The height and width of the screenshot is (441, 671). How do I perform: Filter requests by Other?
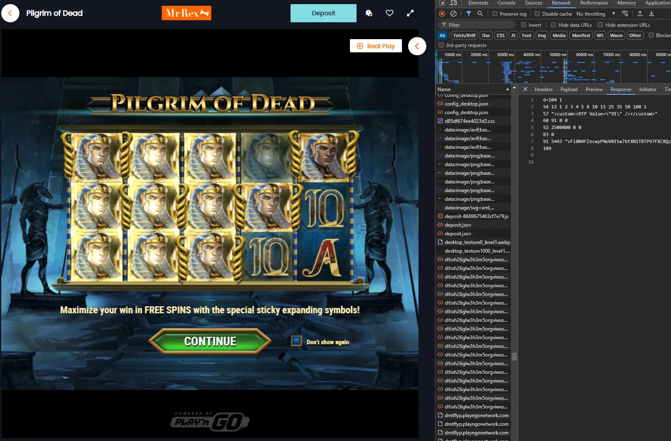click(x=635, y=35)
